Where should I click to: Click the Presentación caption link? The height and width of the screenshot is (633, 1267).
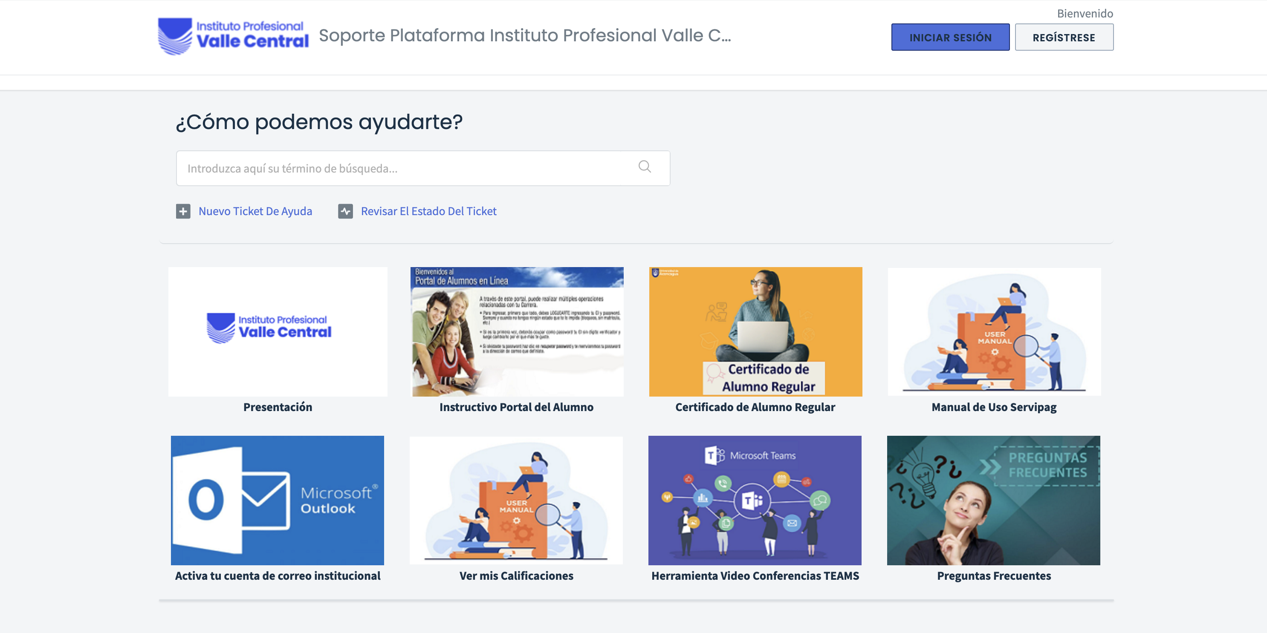278,407
